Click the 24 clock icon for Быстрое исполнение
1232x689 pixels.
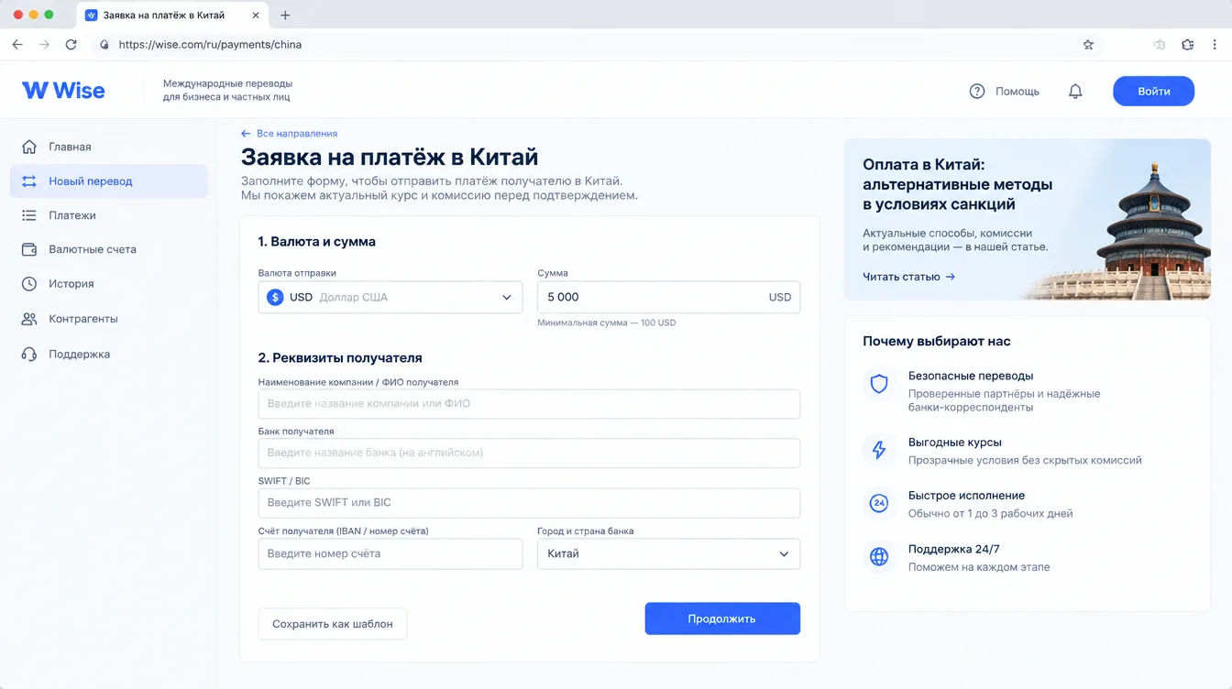pyautogui.click(x=879, y=503)
